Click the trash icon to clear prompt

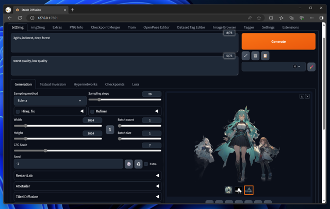coord(255,56)
